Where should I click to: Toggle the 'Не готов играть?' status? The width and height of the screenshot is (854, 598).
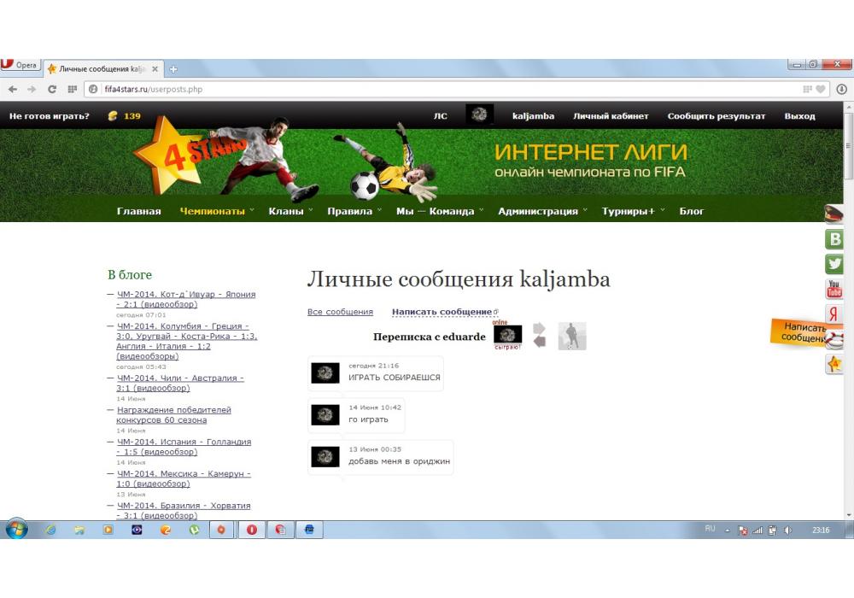tap(50, 116)
